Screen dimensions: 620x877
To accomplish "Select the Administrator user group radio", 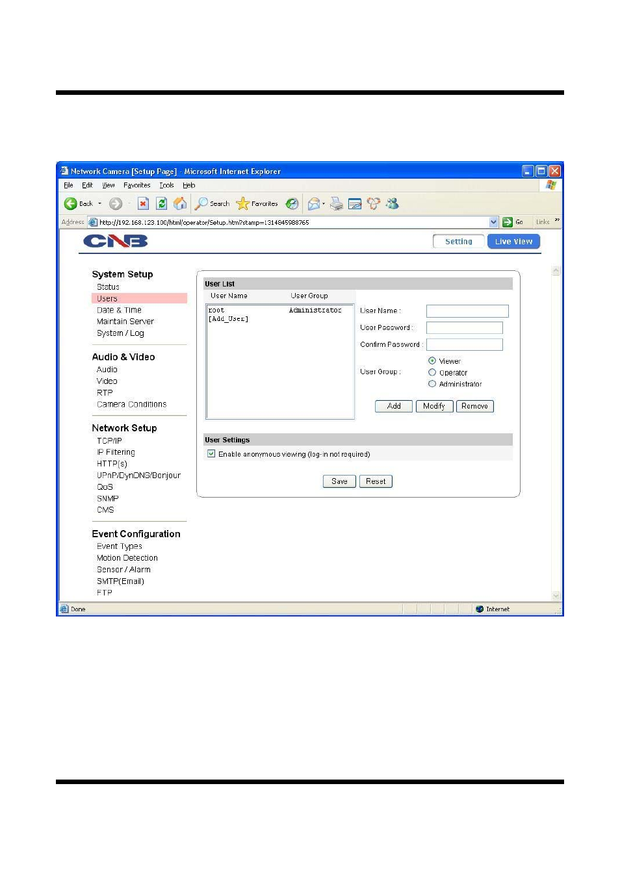I will click(432, 384).
